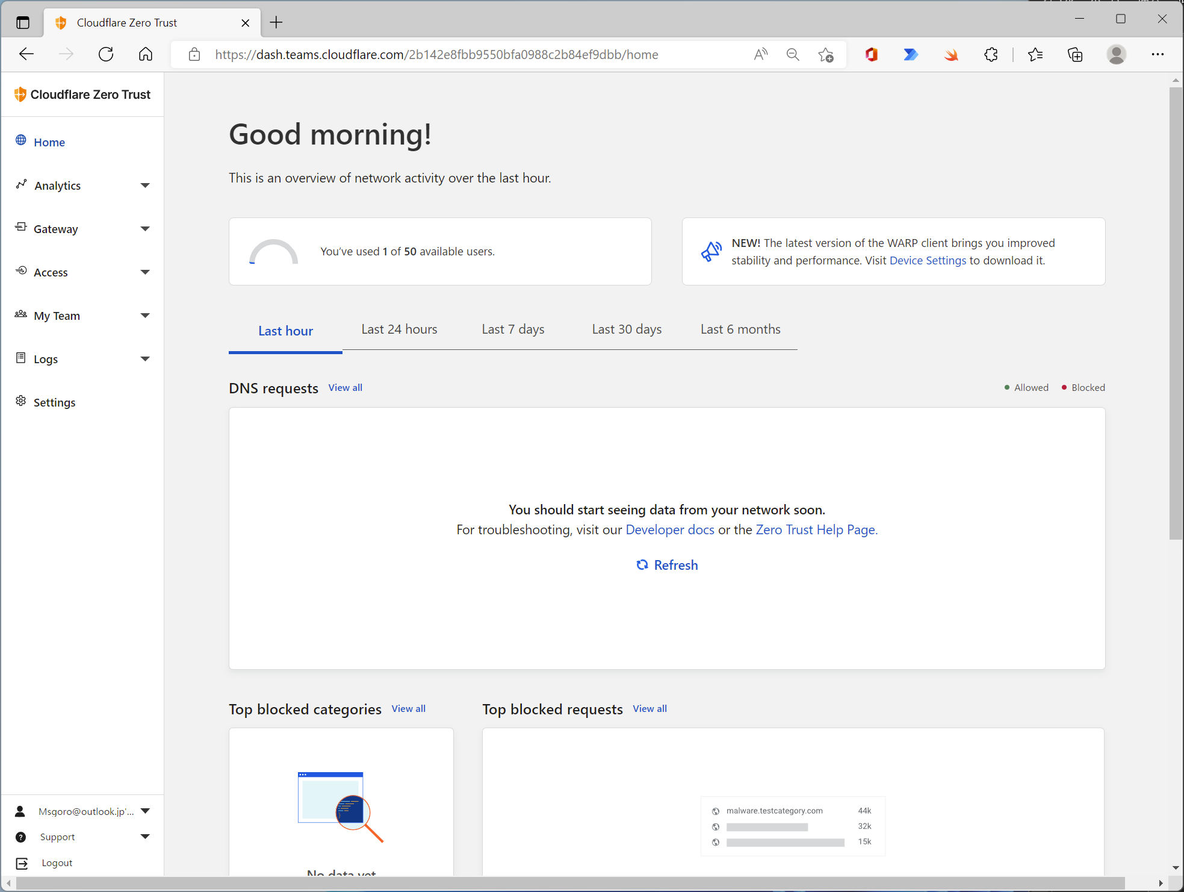Open Settings in the sidebar
This screenshot has width=1184, height=892.
pos(54,402)
